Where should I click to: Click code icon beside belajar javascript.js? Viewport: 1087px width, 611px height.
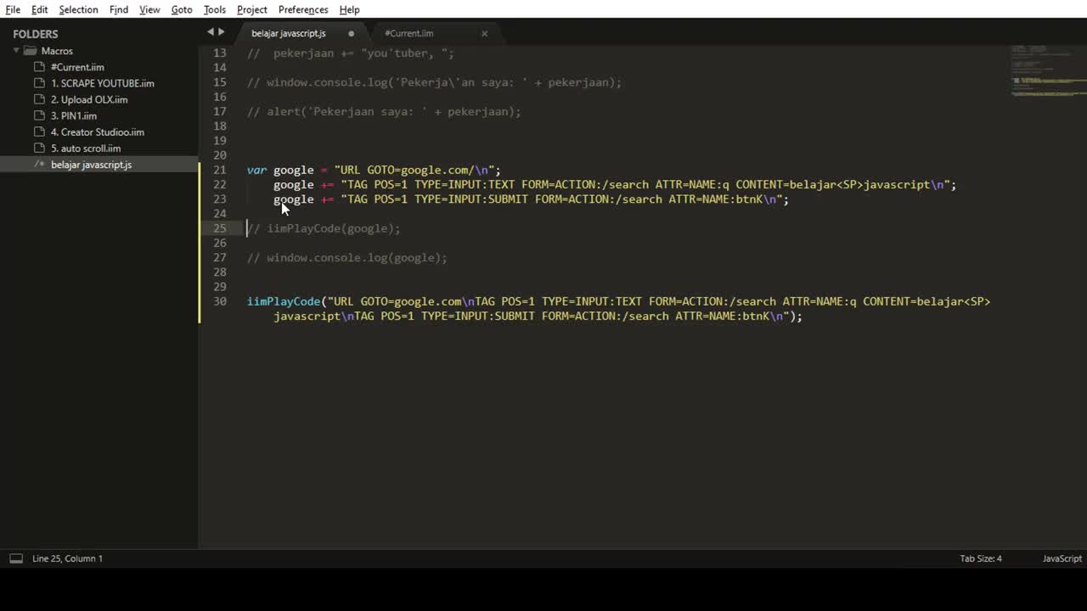click(x=38, y=164)
